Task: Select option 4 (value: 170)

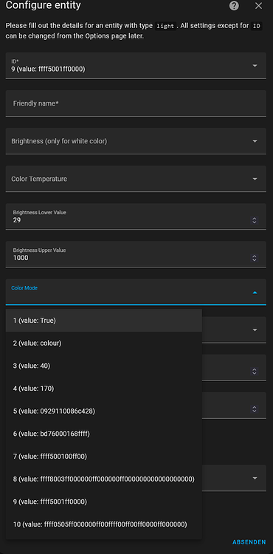Action: tap(104, 389)
